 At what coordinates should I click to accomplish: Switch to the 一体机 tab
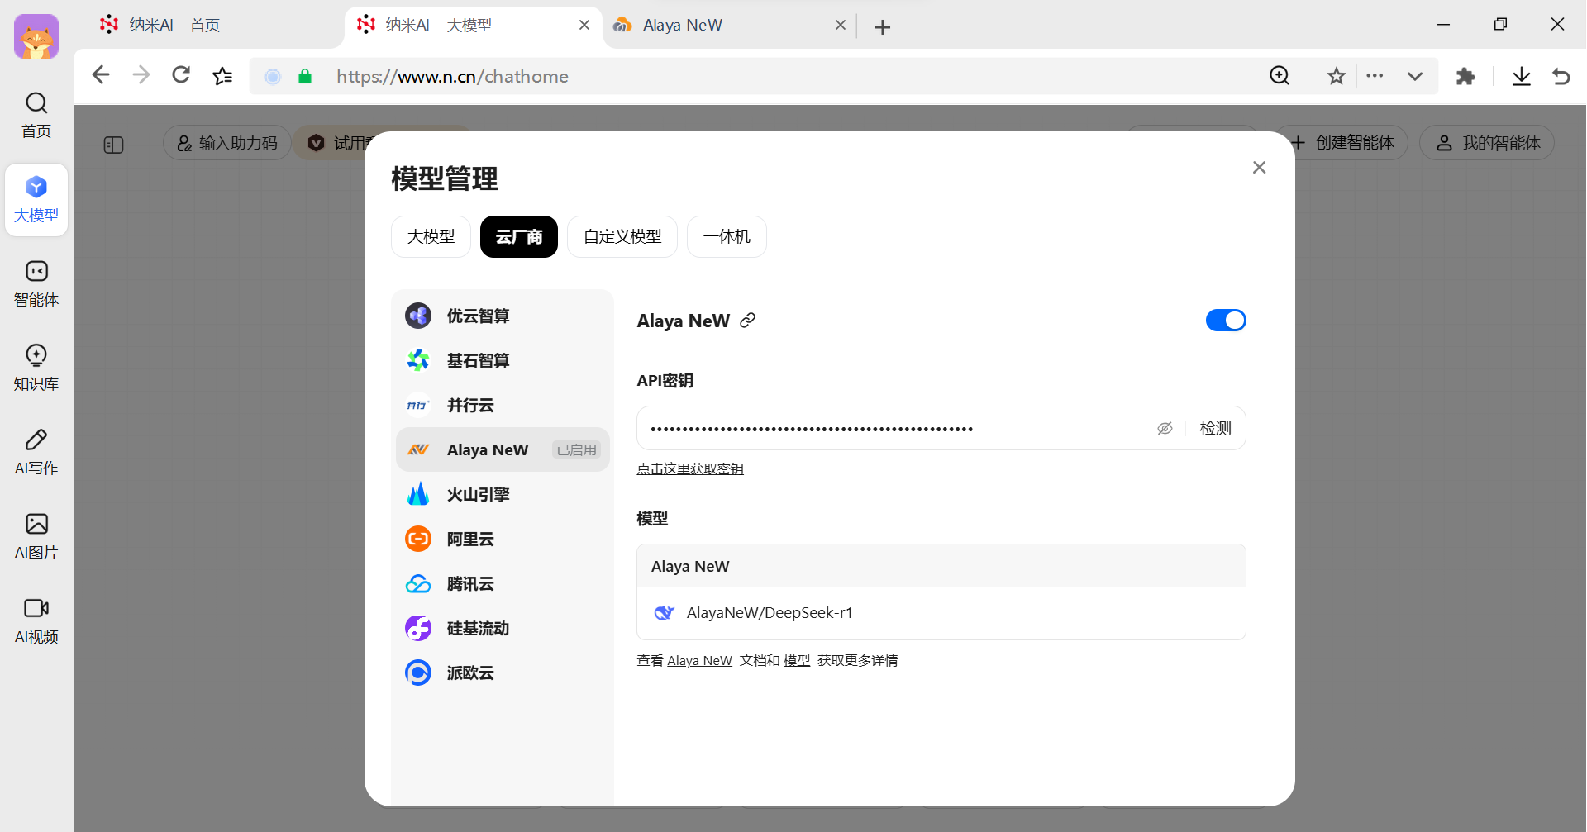726,237
